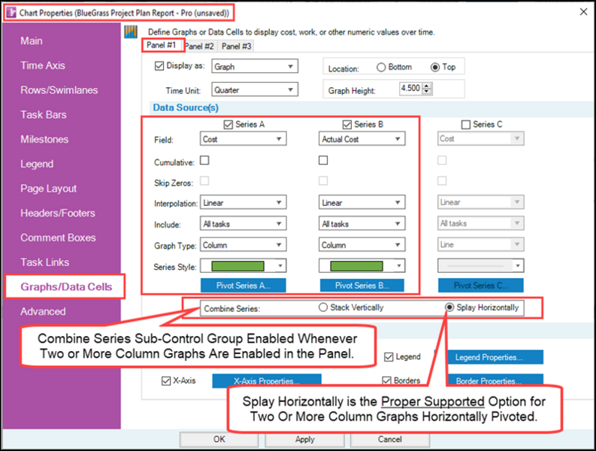The width and height of the screenshot is (596, 451).
Task: Click the graph panel icon beside description
Action: tap(131, 32)
